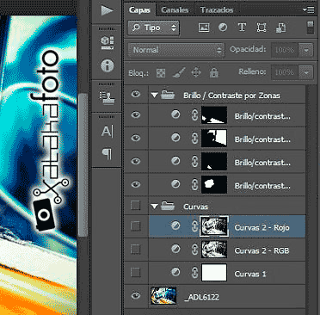
Task: Open the Character panel icon
Action: (x=108, y=132)
